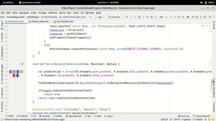
Task: Open the SDK Manager icon
Action: pos(205,17)
